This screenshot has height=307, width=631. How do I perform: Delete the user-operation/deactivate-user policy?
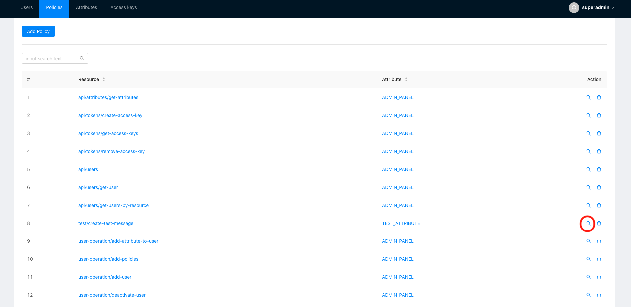[599, 295]
